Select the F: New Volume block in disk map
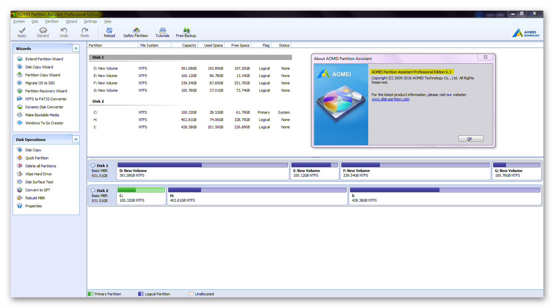Image resolution: width=554 pixels, height=308 pixels. click(415, 171)
